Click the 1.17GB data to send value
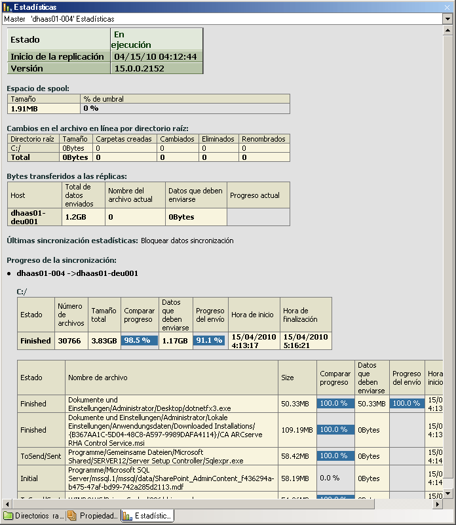 coord(175,341)
